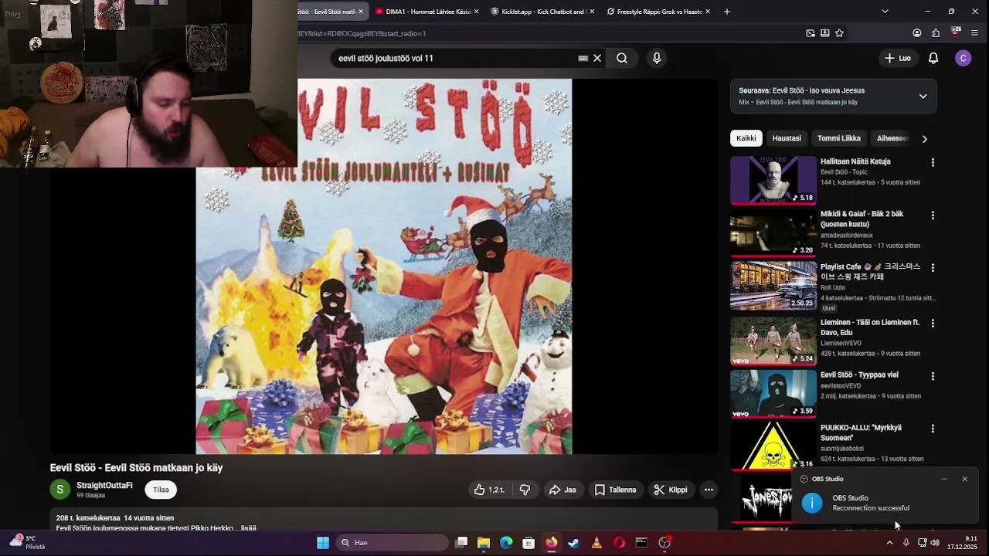Open the Firefox hamburger menu
Screen dimensions: 989x556
pyautogui.click(x=974, y=33)
